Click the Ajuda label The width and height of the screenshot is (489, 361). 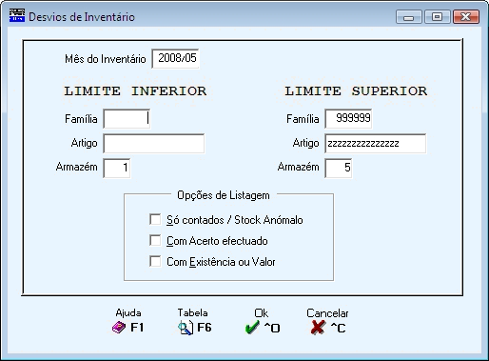(x=128, y=313)
